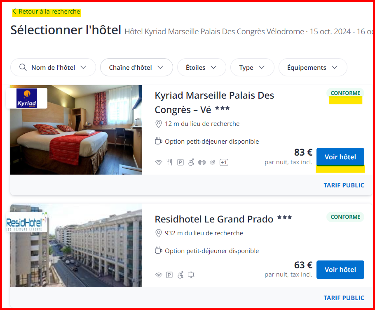Viewport: 375px width, 310px height.
Task: Click Kyriad restaurant fork-and-knife icon
Action: point(169,162)
